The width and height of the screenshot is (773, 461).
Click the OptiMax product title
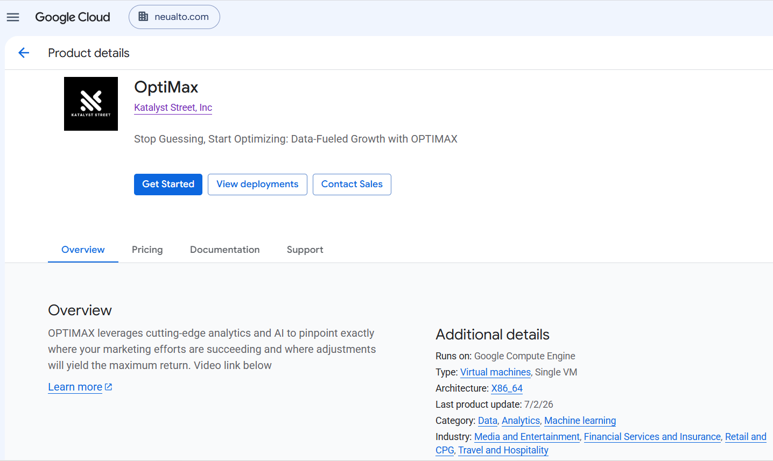pos(166,87)
